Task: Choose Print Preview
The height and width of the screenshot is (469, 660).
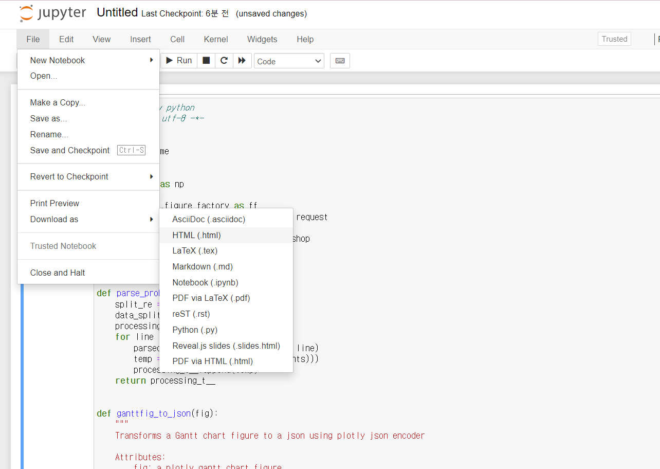Action: (x=88, y=203)
